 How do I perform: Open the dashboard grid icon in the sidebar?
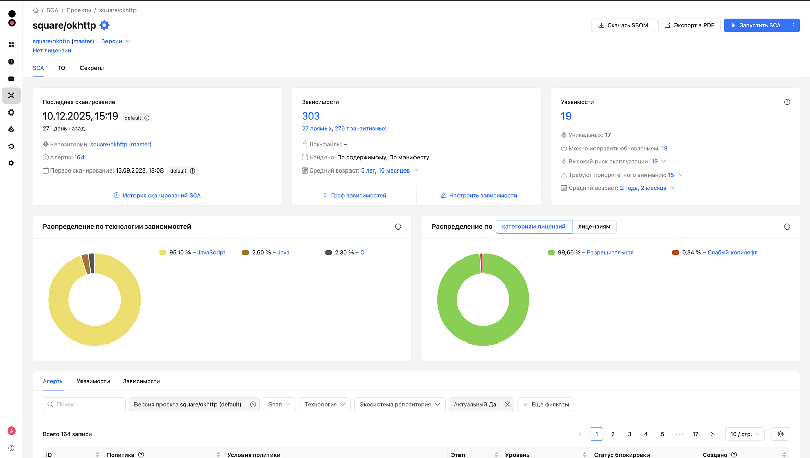11,45
